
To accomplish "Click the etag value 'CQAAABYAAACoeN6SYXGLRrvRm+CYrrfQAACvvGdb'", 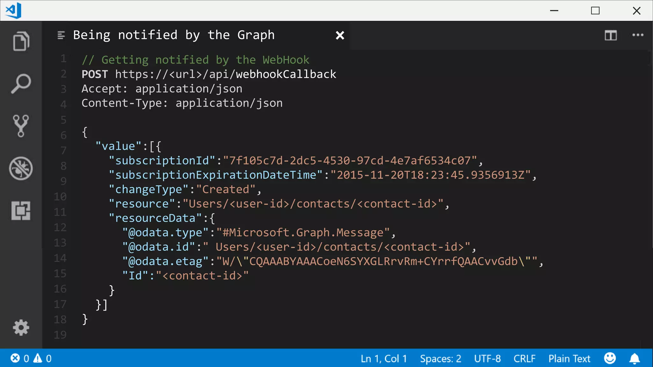I will click(383, 261).
